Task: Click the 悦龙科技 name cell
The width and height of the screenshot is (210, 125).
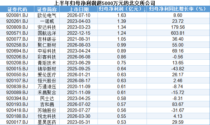Action: (47, 116)
